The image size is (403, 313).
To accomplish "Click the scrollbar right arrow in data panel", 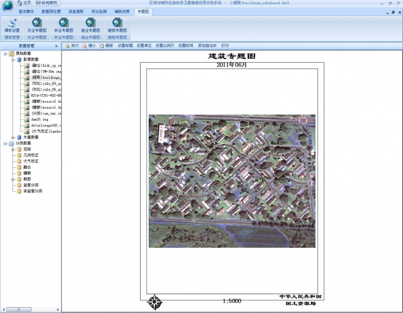I will [x=58, y=310].
